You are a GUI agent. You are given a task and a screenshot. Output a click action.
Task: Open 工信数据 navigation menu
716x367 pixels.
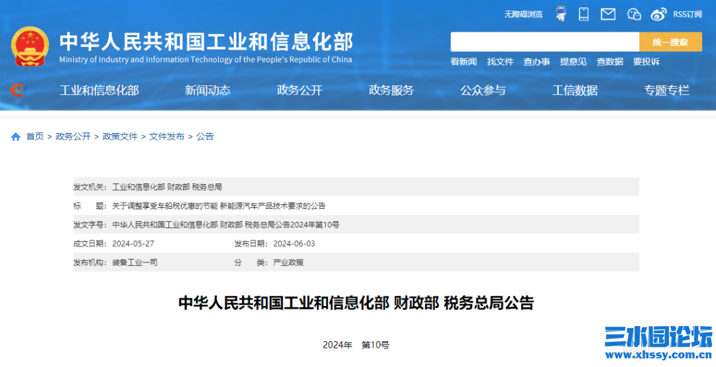pyautogui.click(x=575, y=90)
